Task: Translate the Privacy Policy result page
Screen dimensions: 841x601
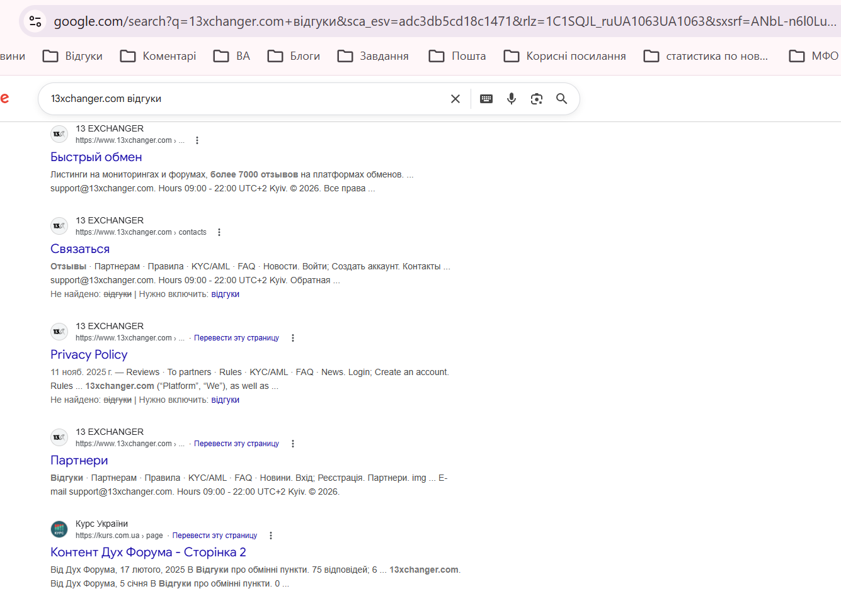Action: (x=236, y=338)
